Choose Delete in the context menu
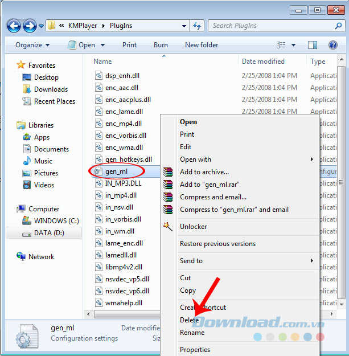 click(240, 320)
